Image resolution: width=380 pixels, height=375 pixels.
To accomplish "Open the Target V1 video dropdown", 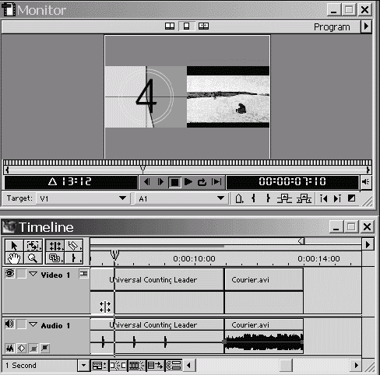I will [x=83, y=198].
